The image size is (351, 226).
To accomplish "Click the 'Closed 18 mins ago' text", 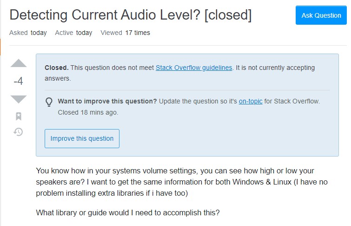I will click(88, 112).
